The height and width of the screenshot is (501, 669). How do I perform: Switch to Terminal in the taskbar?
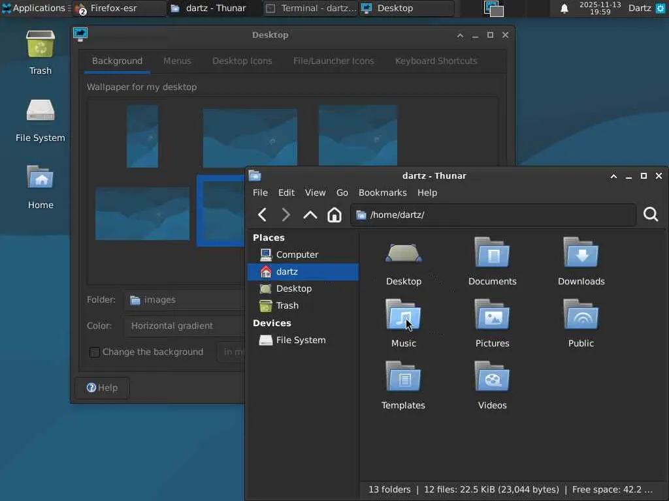click(x=311, y=8)
